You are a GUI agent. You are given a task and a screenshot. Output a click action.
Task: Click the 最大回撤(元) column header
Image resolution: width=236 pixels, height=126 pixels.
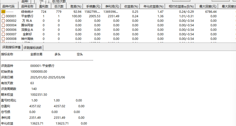(208, 6)
